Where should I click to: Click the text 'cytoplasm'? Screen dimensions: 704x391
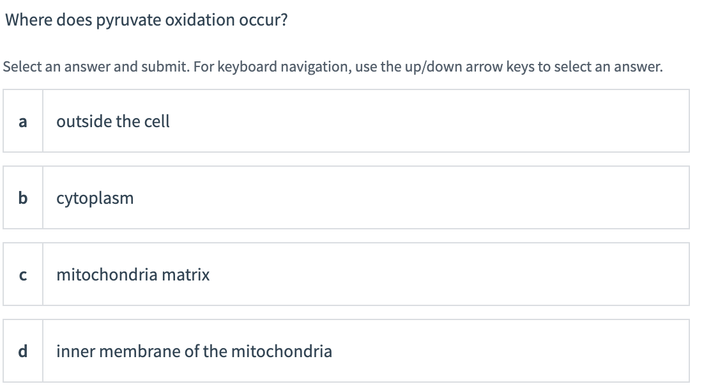pos(95,197)
